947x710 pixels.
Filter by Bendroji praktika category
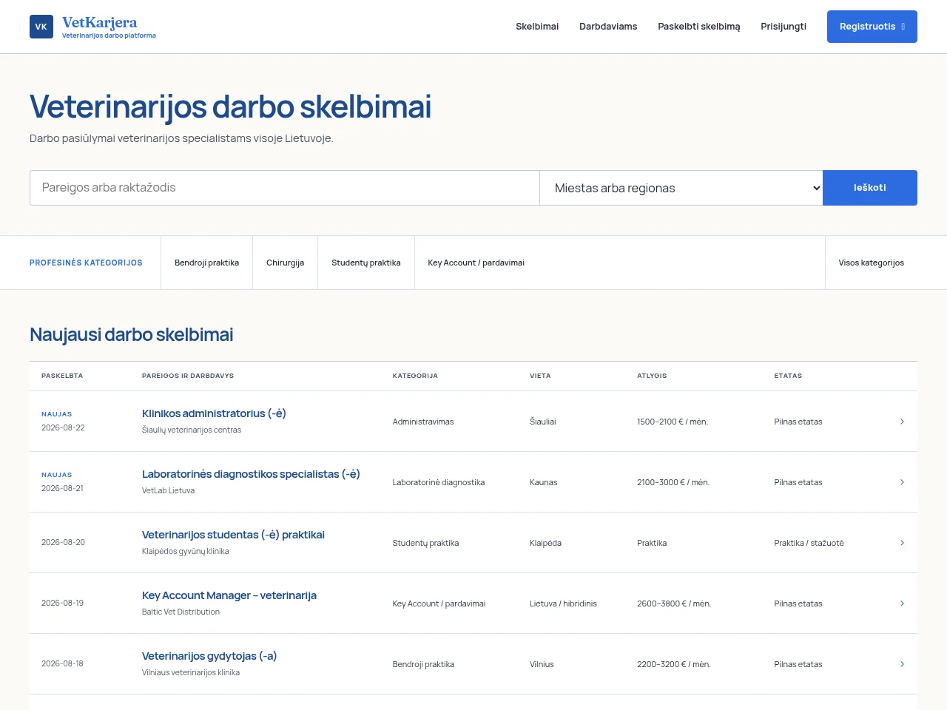click(x=207, y=263)
